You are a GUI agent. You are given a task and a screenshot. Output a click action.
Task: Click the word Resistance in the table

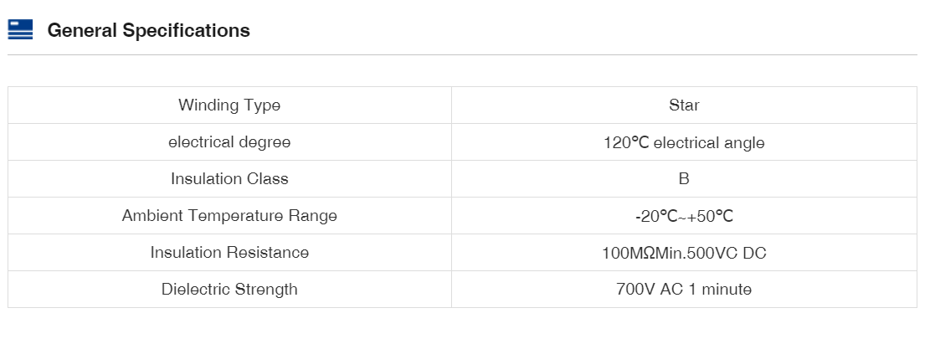(x=267, y=253)
